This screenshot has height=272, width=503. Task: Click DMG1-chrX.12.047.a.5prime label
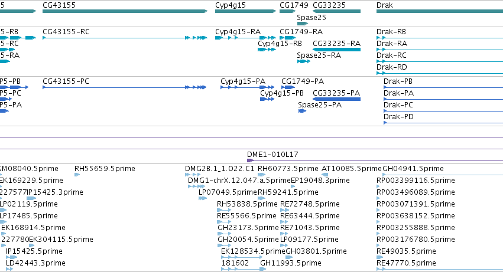point(239,181)
